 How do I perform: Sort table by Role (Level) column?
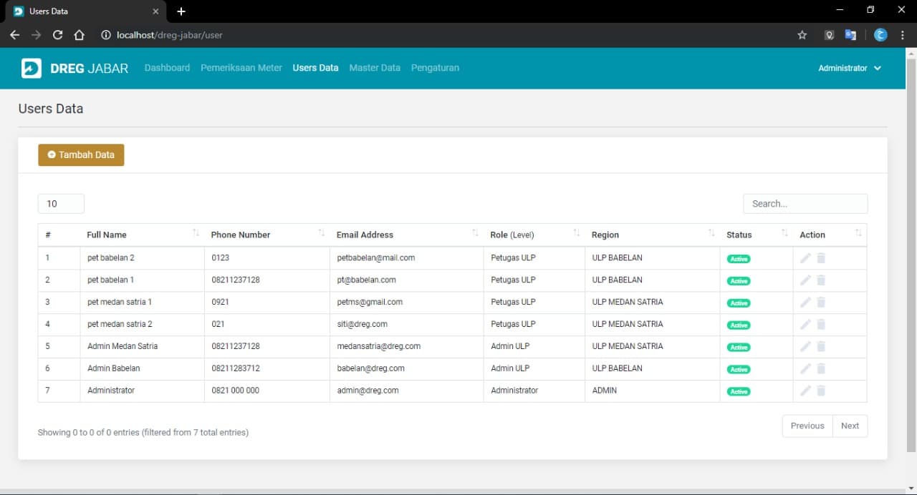coord(534,235)
